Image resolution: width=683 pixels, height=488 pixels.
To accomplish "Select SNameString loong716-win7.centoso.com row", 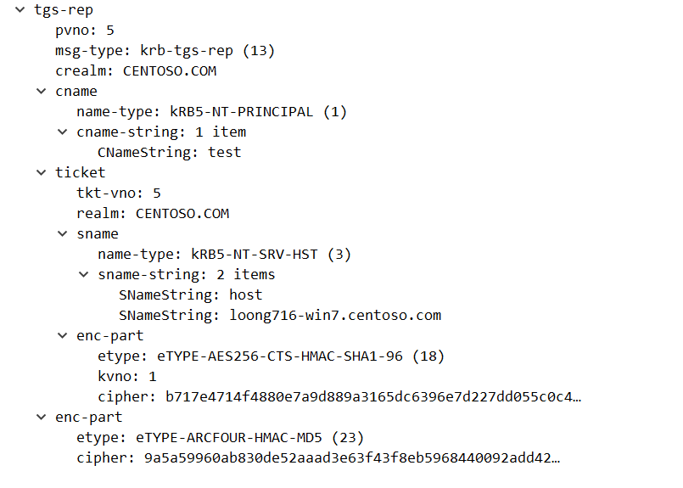I will [x=280, y=316].
